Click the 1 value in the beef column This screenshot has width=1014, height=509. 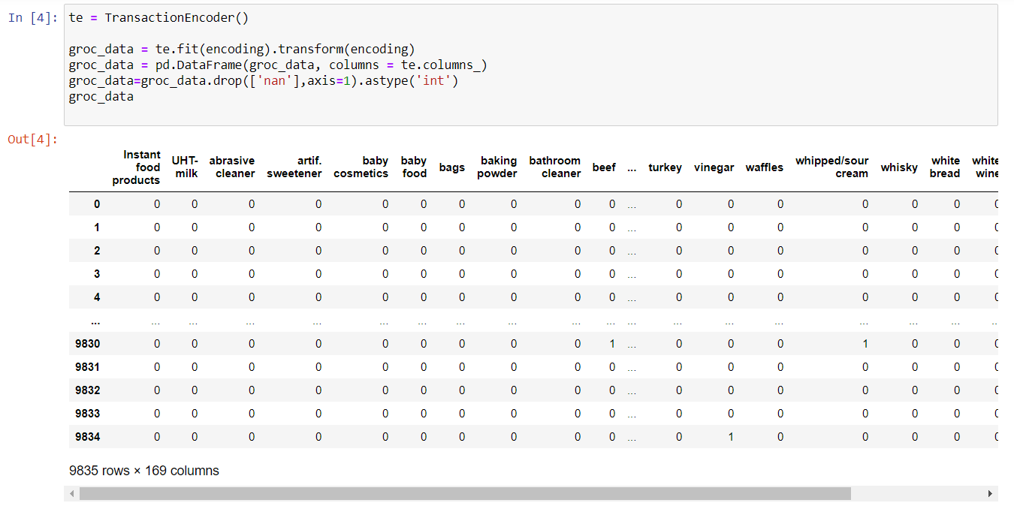tap(612, 343)
